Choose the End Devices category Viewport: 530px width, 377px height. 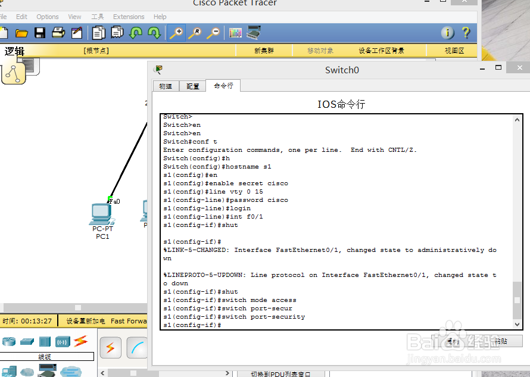9,371
